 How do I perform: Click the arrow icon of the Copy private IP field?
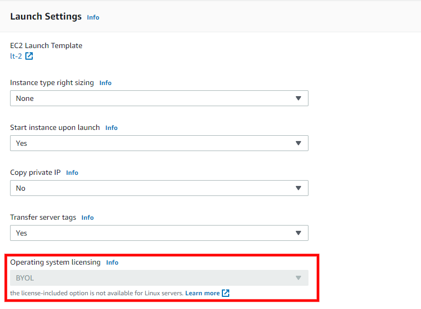click(x=298, y=188)
